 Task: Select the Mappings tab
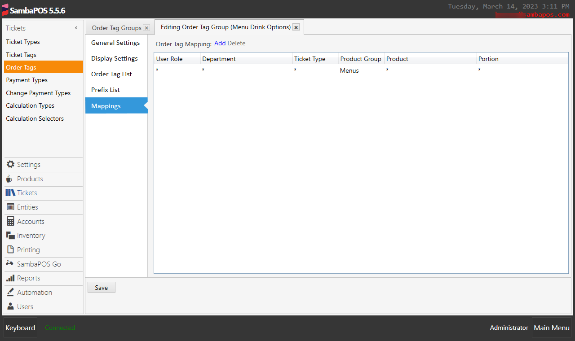coord(106,106)
